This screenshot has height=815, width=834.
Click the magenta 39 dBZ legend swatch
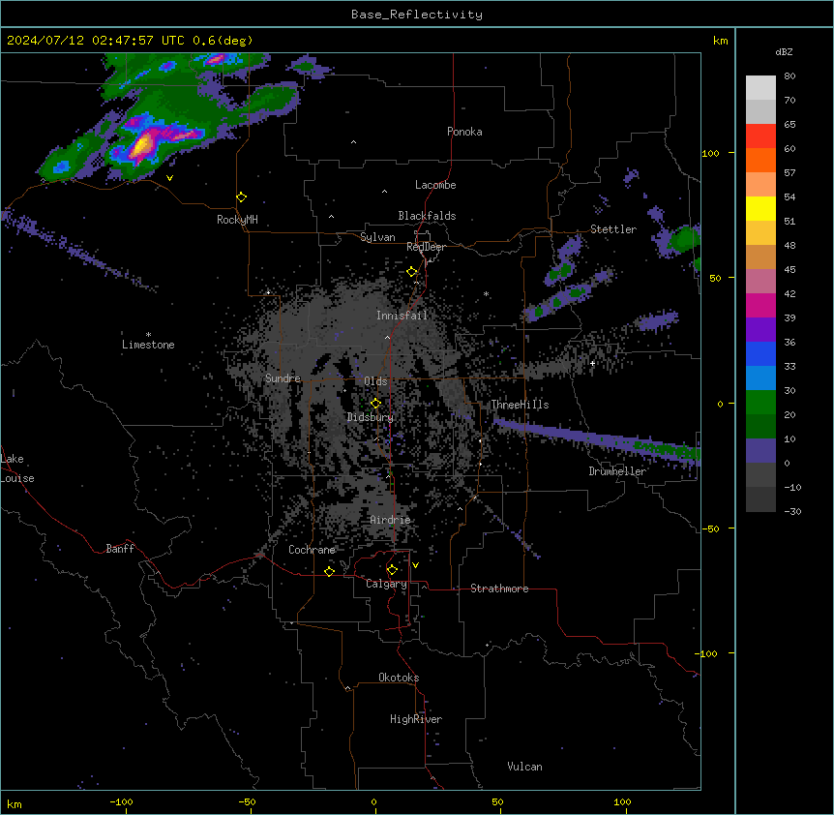[x=760, y=305]
